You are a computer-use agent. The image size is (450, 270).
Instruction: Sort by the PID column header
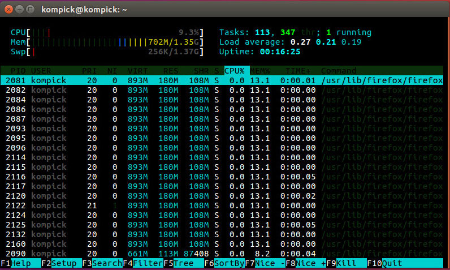pyautogui.click(x=18, y=71)
